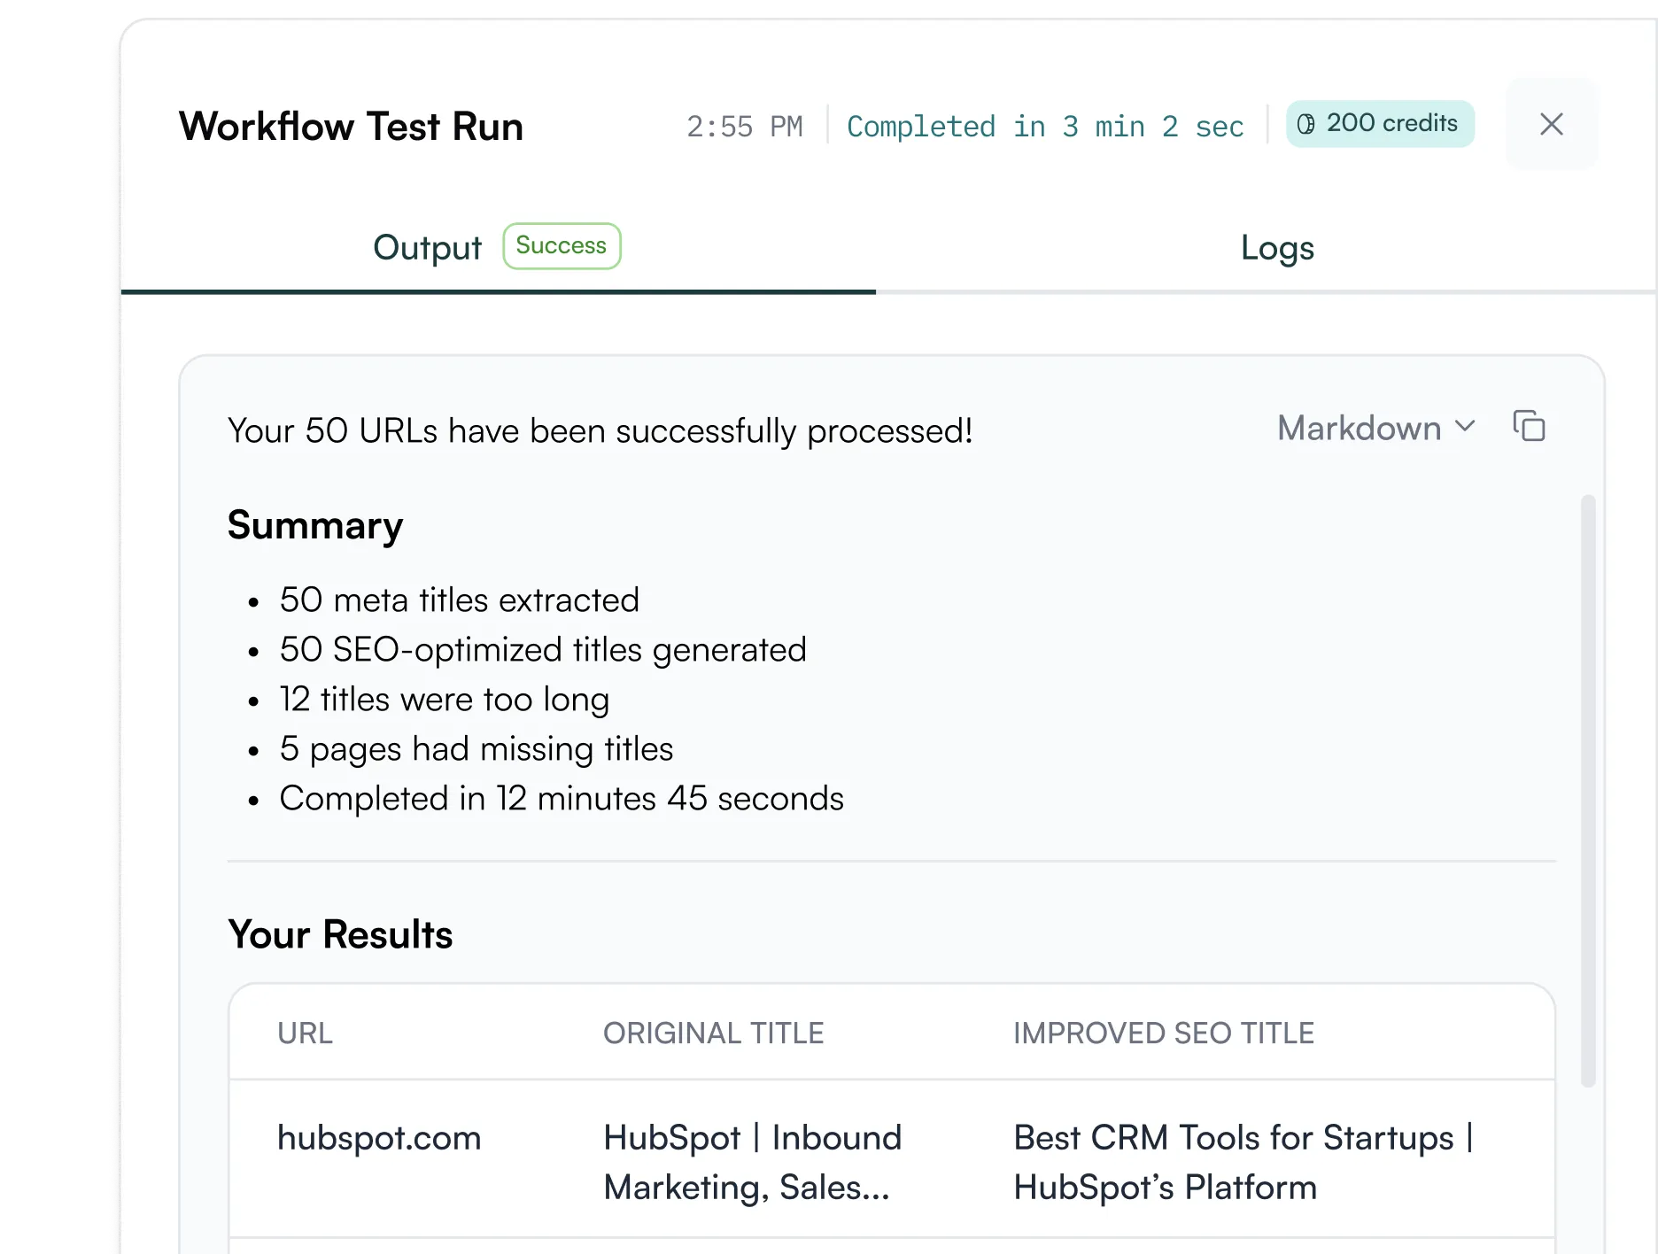The width and height of the screenshot is (1658, 1254).
Task: Click the 2:55 PM timestamp
Action: [745, 126]
